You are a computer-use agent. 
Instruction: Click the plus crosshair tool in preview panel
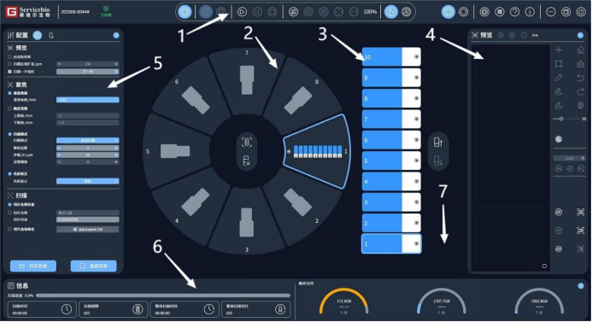[x=559, y=50]
